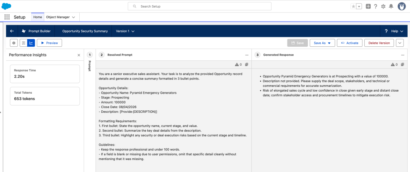Open the App Launcher grid icon
Image resolution: width=410 pixels, height=172 pixels.
[x=7, y=17]
